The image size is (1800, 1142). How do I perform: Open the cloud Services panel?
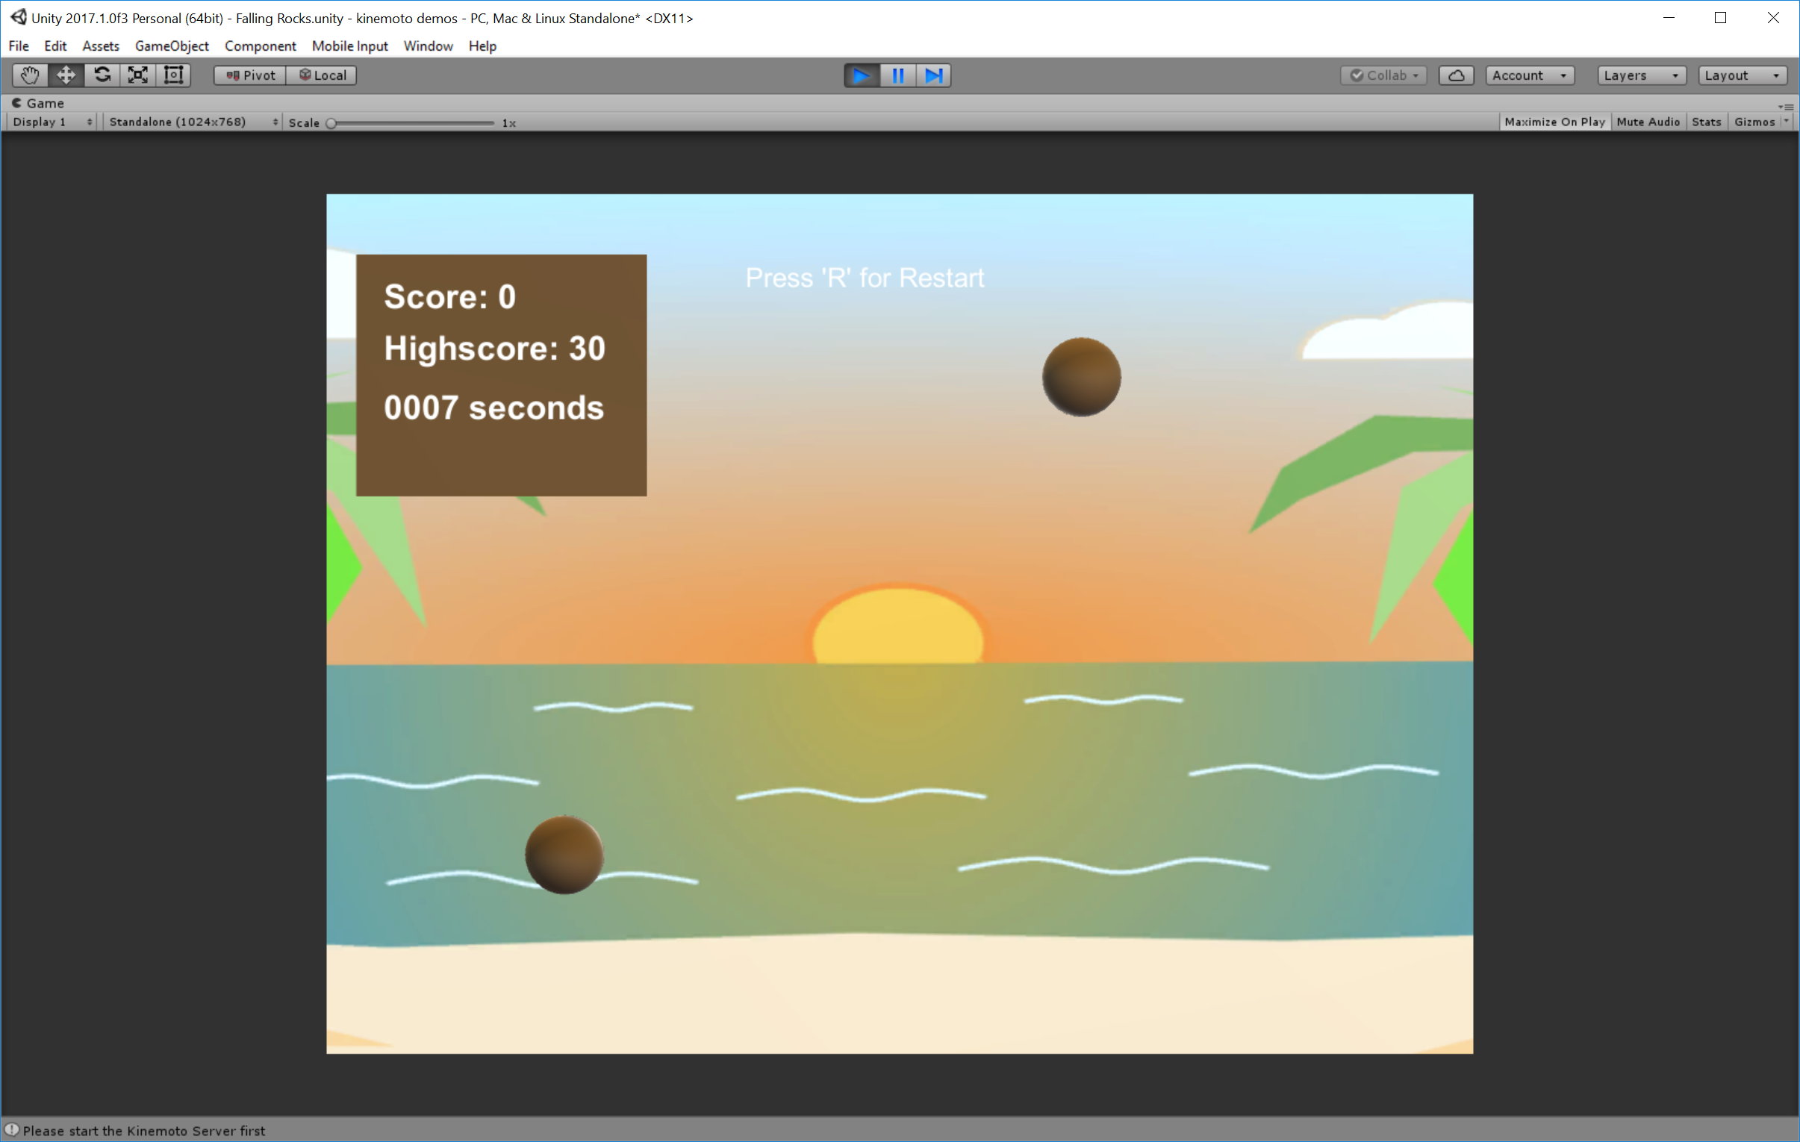tap(1455, 75)
